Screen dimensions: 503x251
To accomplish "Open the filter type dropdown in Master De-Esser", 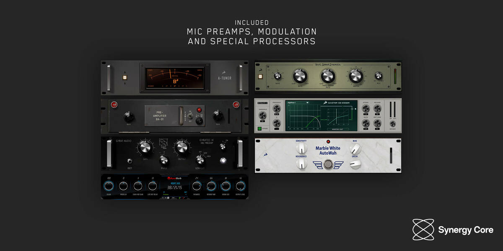I will (x=298, y=102).
